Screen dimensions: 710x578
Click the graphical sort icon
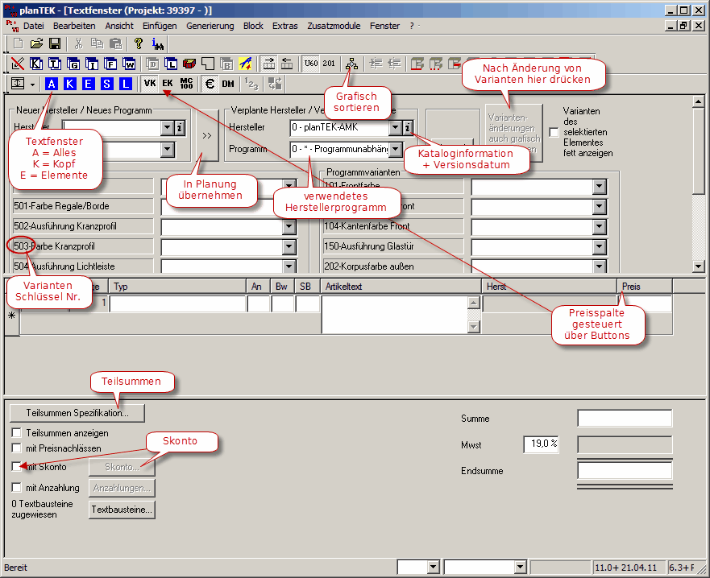point(351,64)
